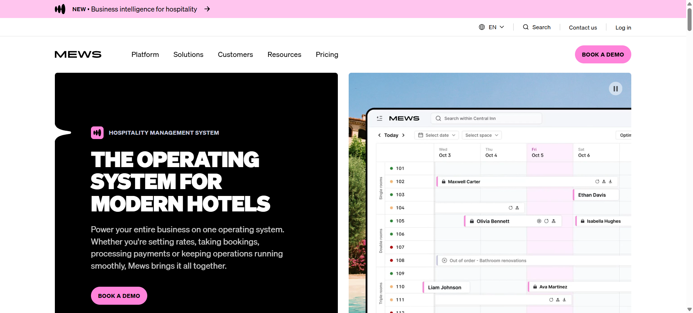Go to previous day using left chevron
The height and width of the screenshot is (313, 693).
pyautogui.click(x=379, y=135)
